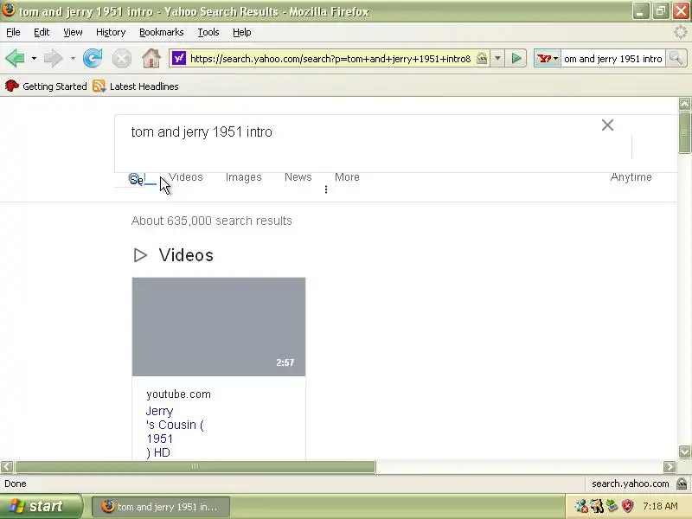692x519 pixels.
Task: Expand the More search categories menu
Action: coord(347,177)
